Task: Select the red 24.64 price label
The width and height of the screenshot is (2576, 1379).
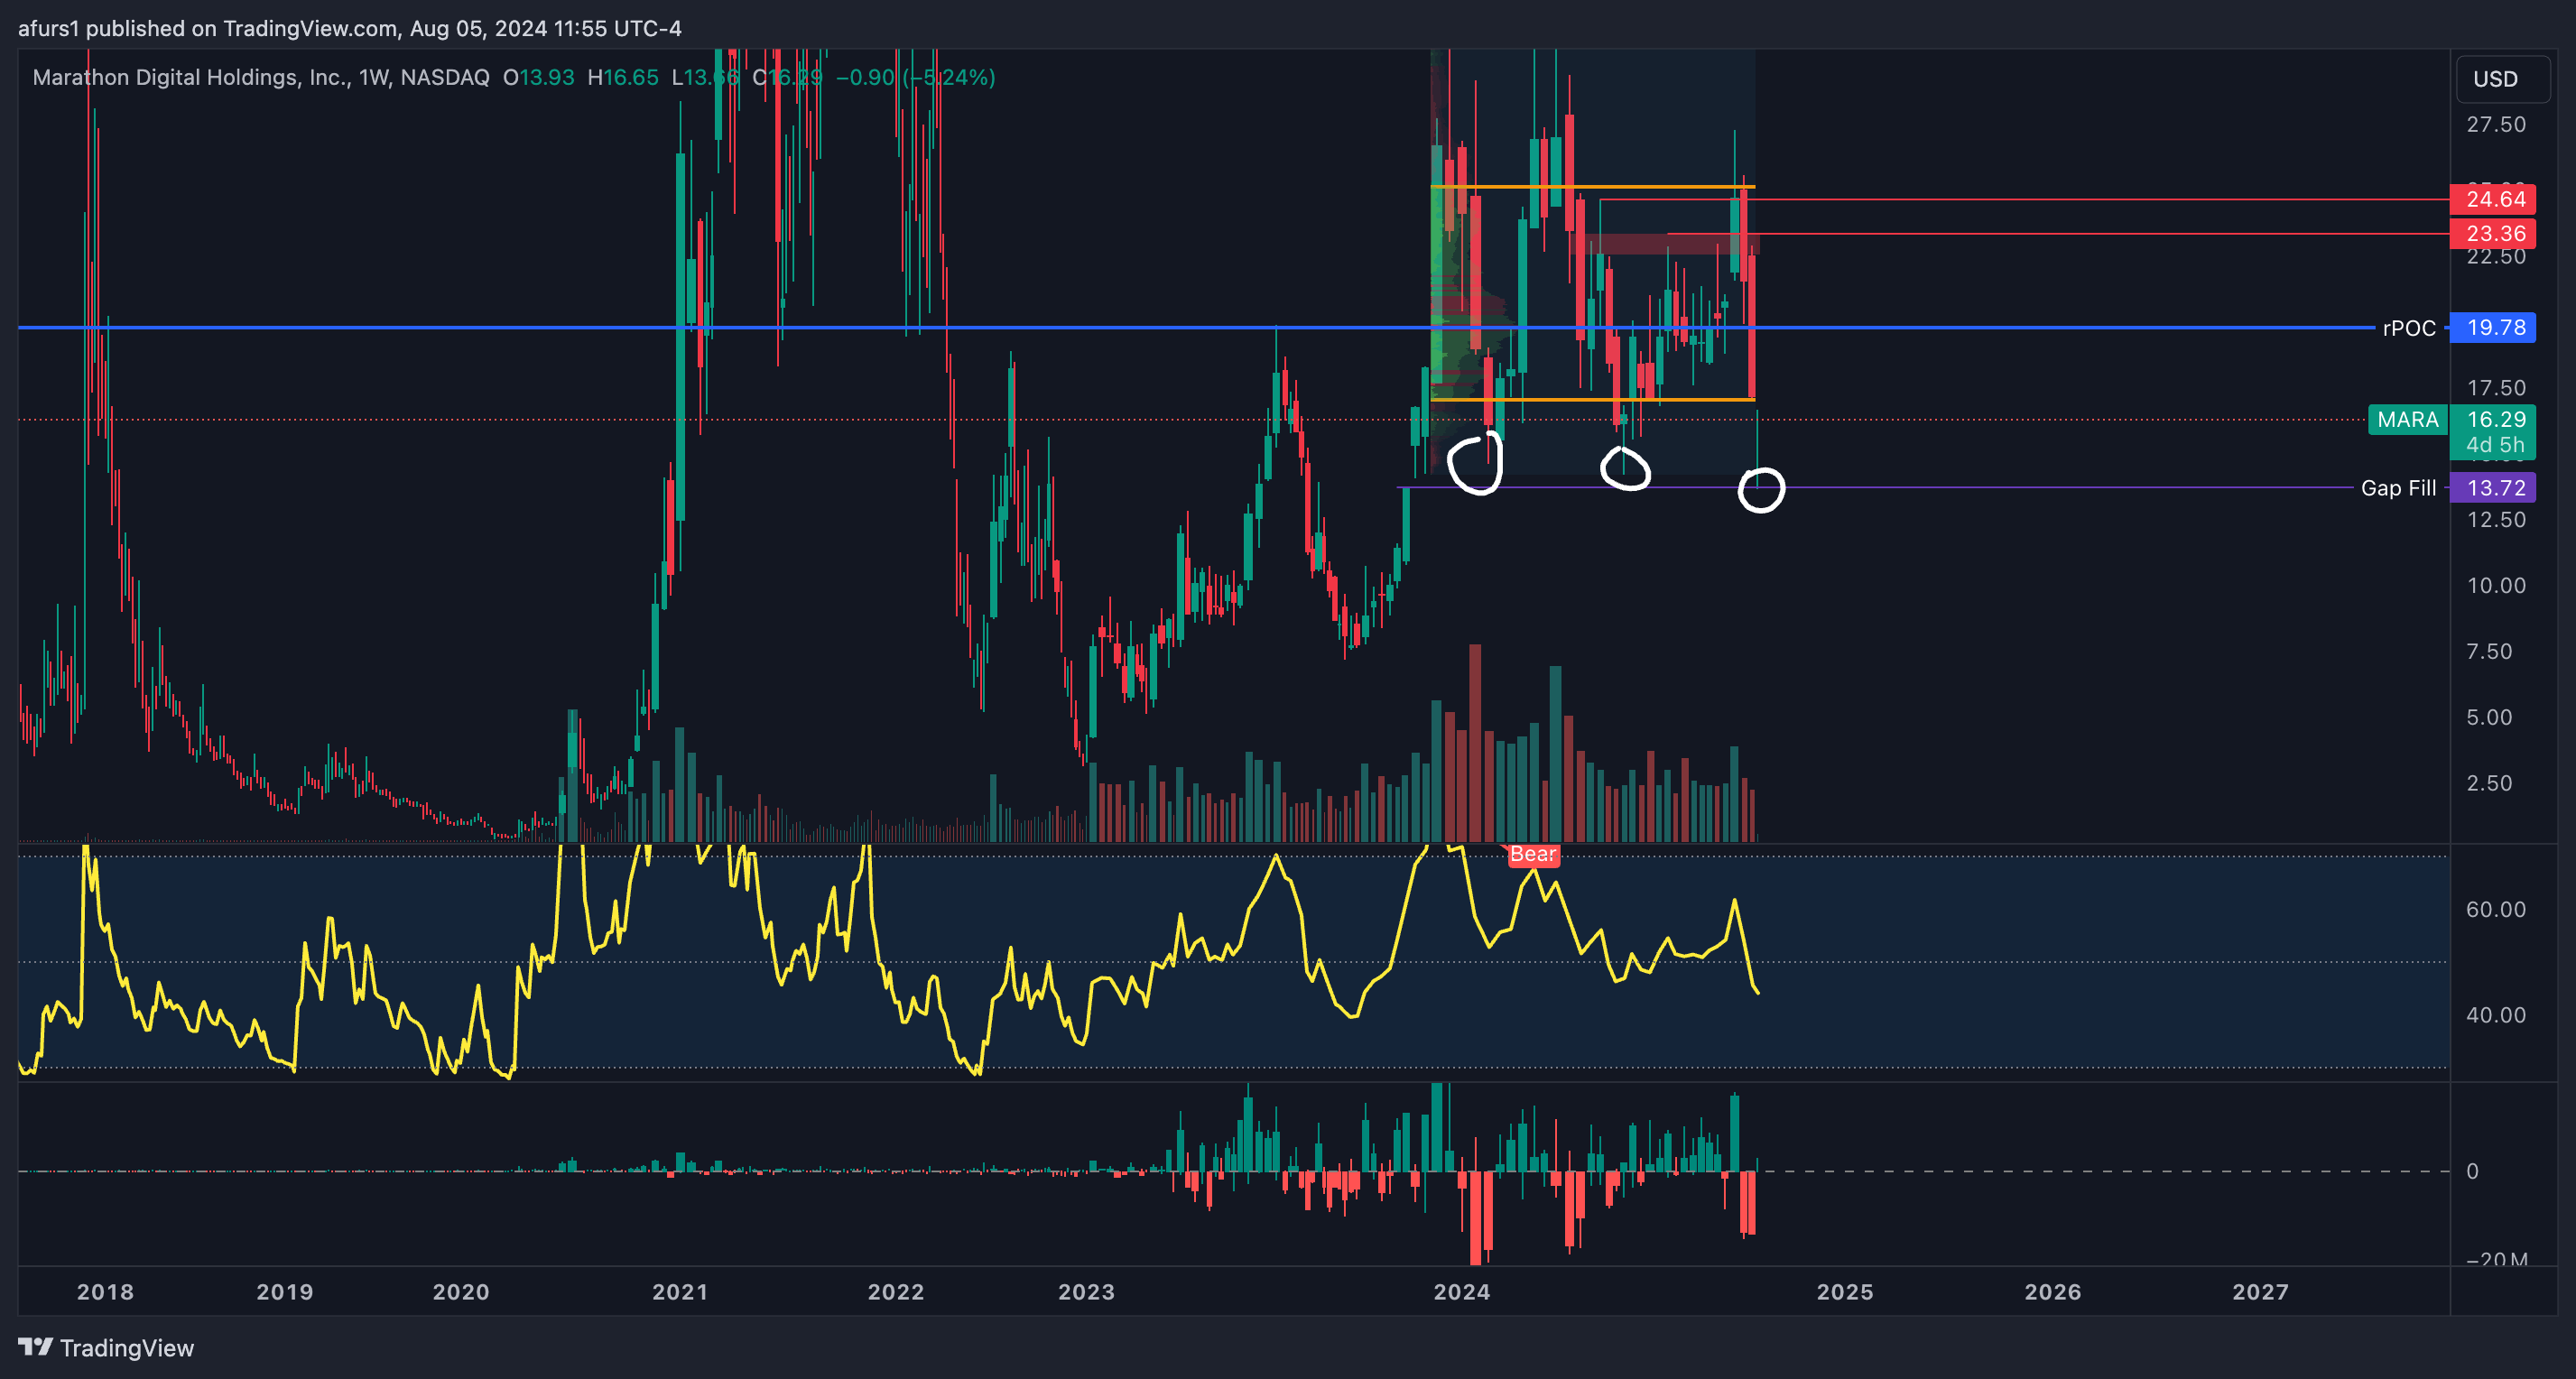Action: point(2492,199)
